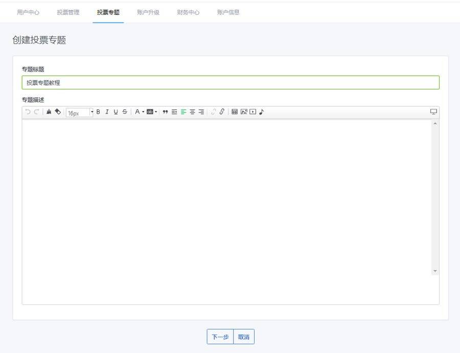This screenshot has height=353, width=460.
Task: Align text center
Action: tap(193, 112)
